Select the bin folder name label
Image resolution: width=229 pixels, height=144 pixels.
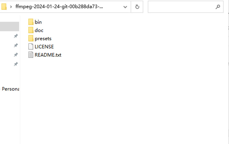tap(38, 22)
